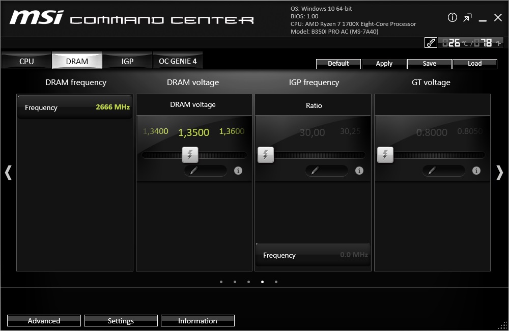Open the IGP tab
509x331 pixels.
coord(127,61)
